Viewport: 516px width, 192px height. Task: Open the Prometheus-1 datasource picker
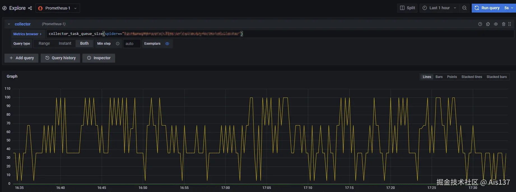58,8
